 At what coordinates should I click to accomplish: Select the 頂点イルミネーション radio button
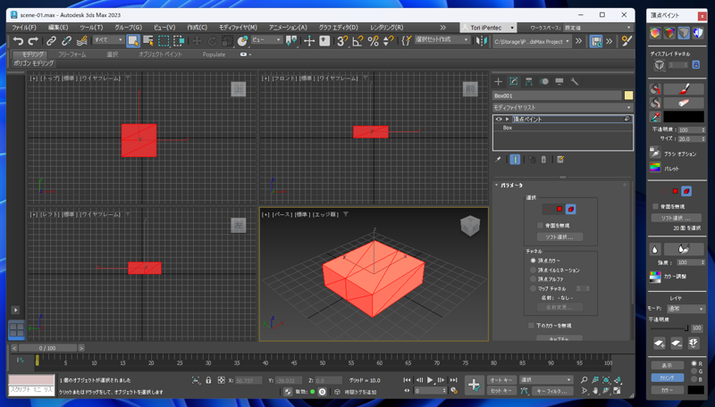(x=533, y=270)
